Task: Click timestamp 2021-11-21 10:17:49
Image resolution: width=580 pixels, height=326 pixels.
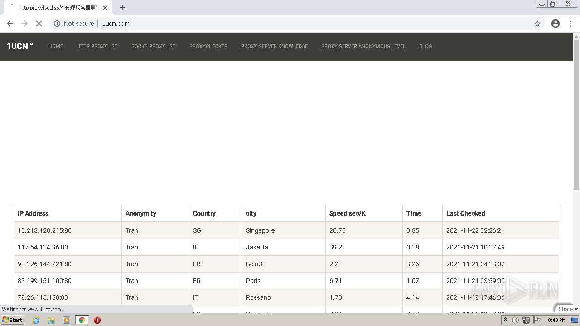Action: [475, 247]
